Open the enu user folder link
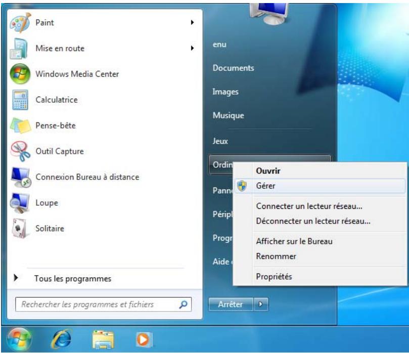The image size is (409, 353). [219, 45]
